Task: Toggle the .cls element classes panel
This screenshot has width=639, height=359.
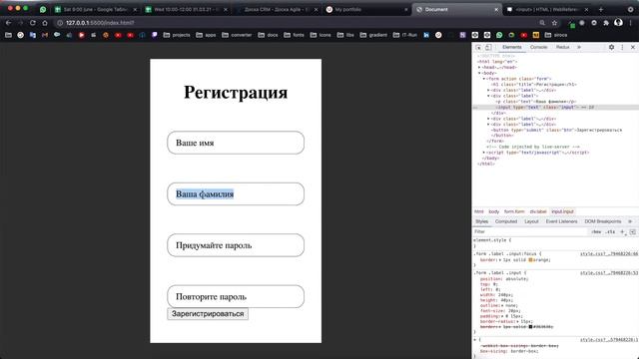Action: coord(610,231)
